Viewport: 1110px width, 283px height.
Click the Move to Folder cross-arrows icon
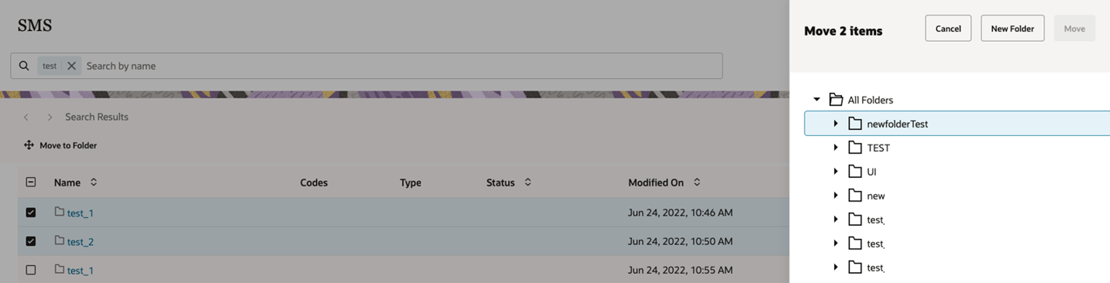(x=29, y=145)
